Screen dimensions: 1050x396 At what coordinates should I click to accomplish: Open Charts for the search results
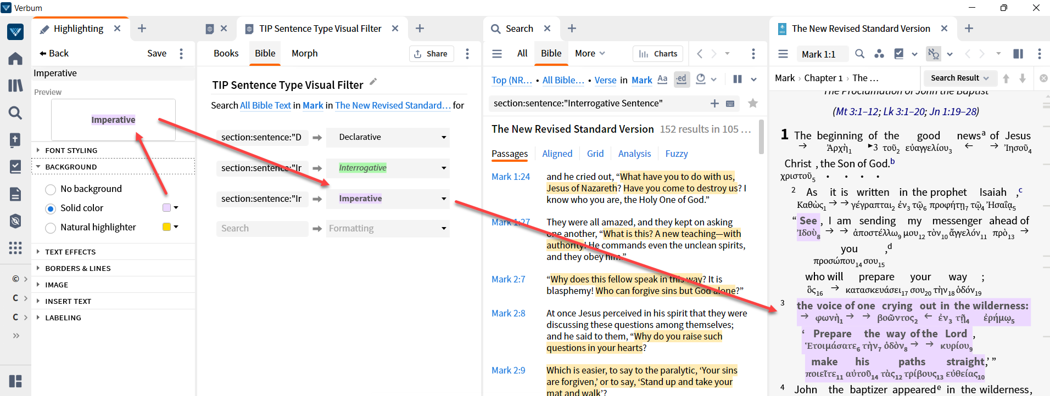click(x=658, y=53)
